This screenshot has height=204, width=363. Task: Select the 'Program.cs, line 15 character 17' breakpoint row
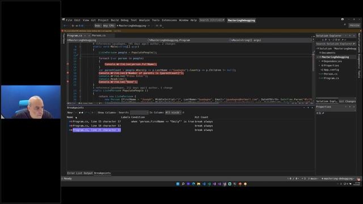[97, 121]
